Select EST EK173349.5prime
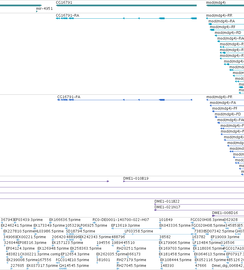The width and height of the screenshot is (244, 270). pyautogui.click(x=49, y=226)
